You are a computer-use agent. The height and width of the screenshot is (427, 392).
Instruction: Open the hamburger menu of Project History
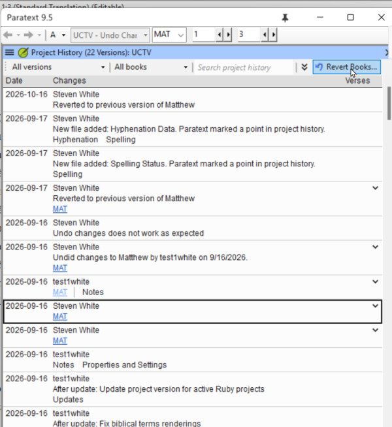pyautogui.click(x=10, y=52)
